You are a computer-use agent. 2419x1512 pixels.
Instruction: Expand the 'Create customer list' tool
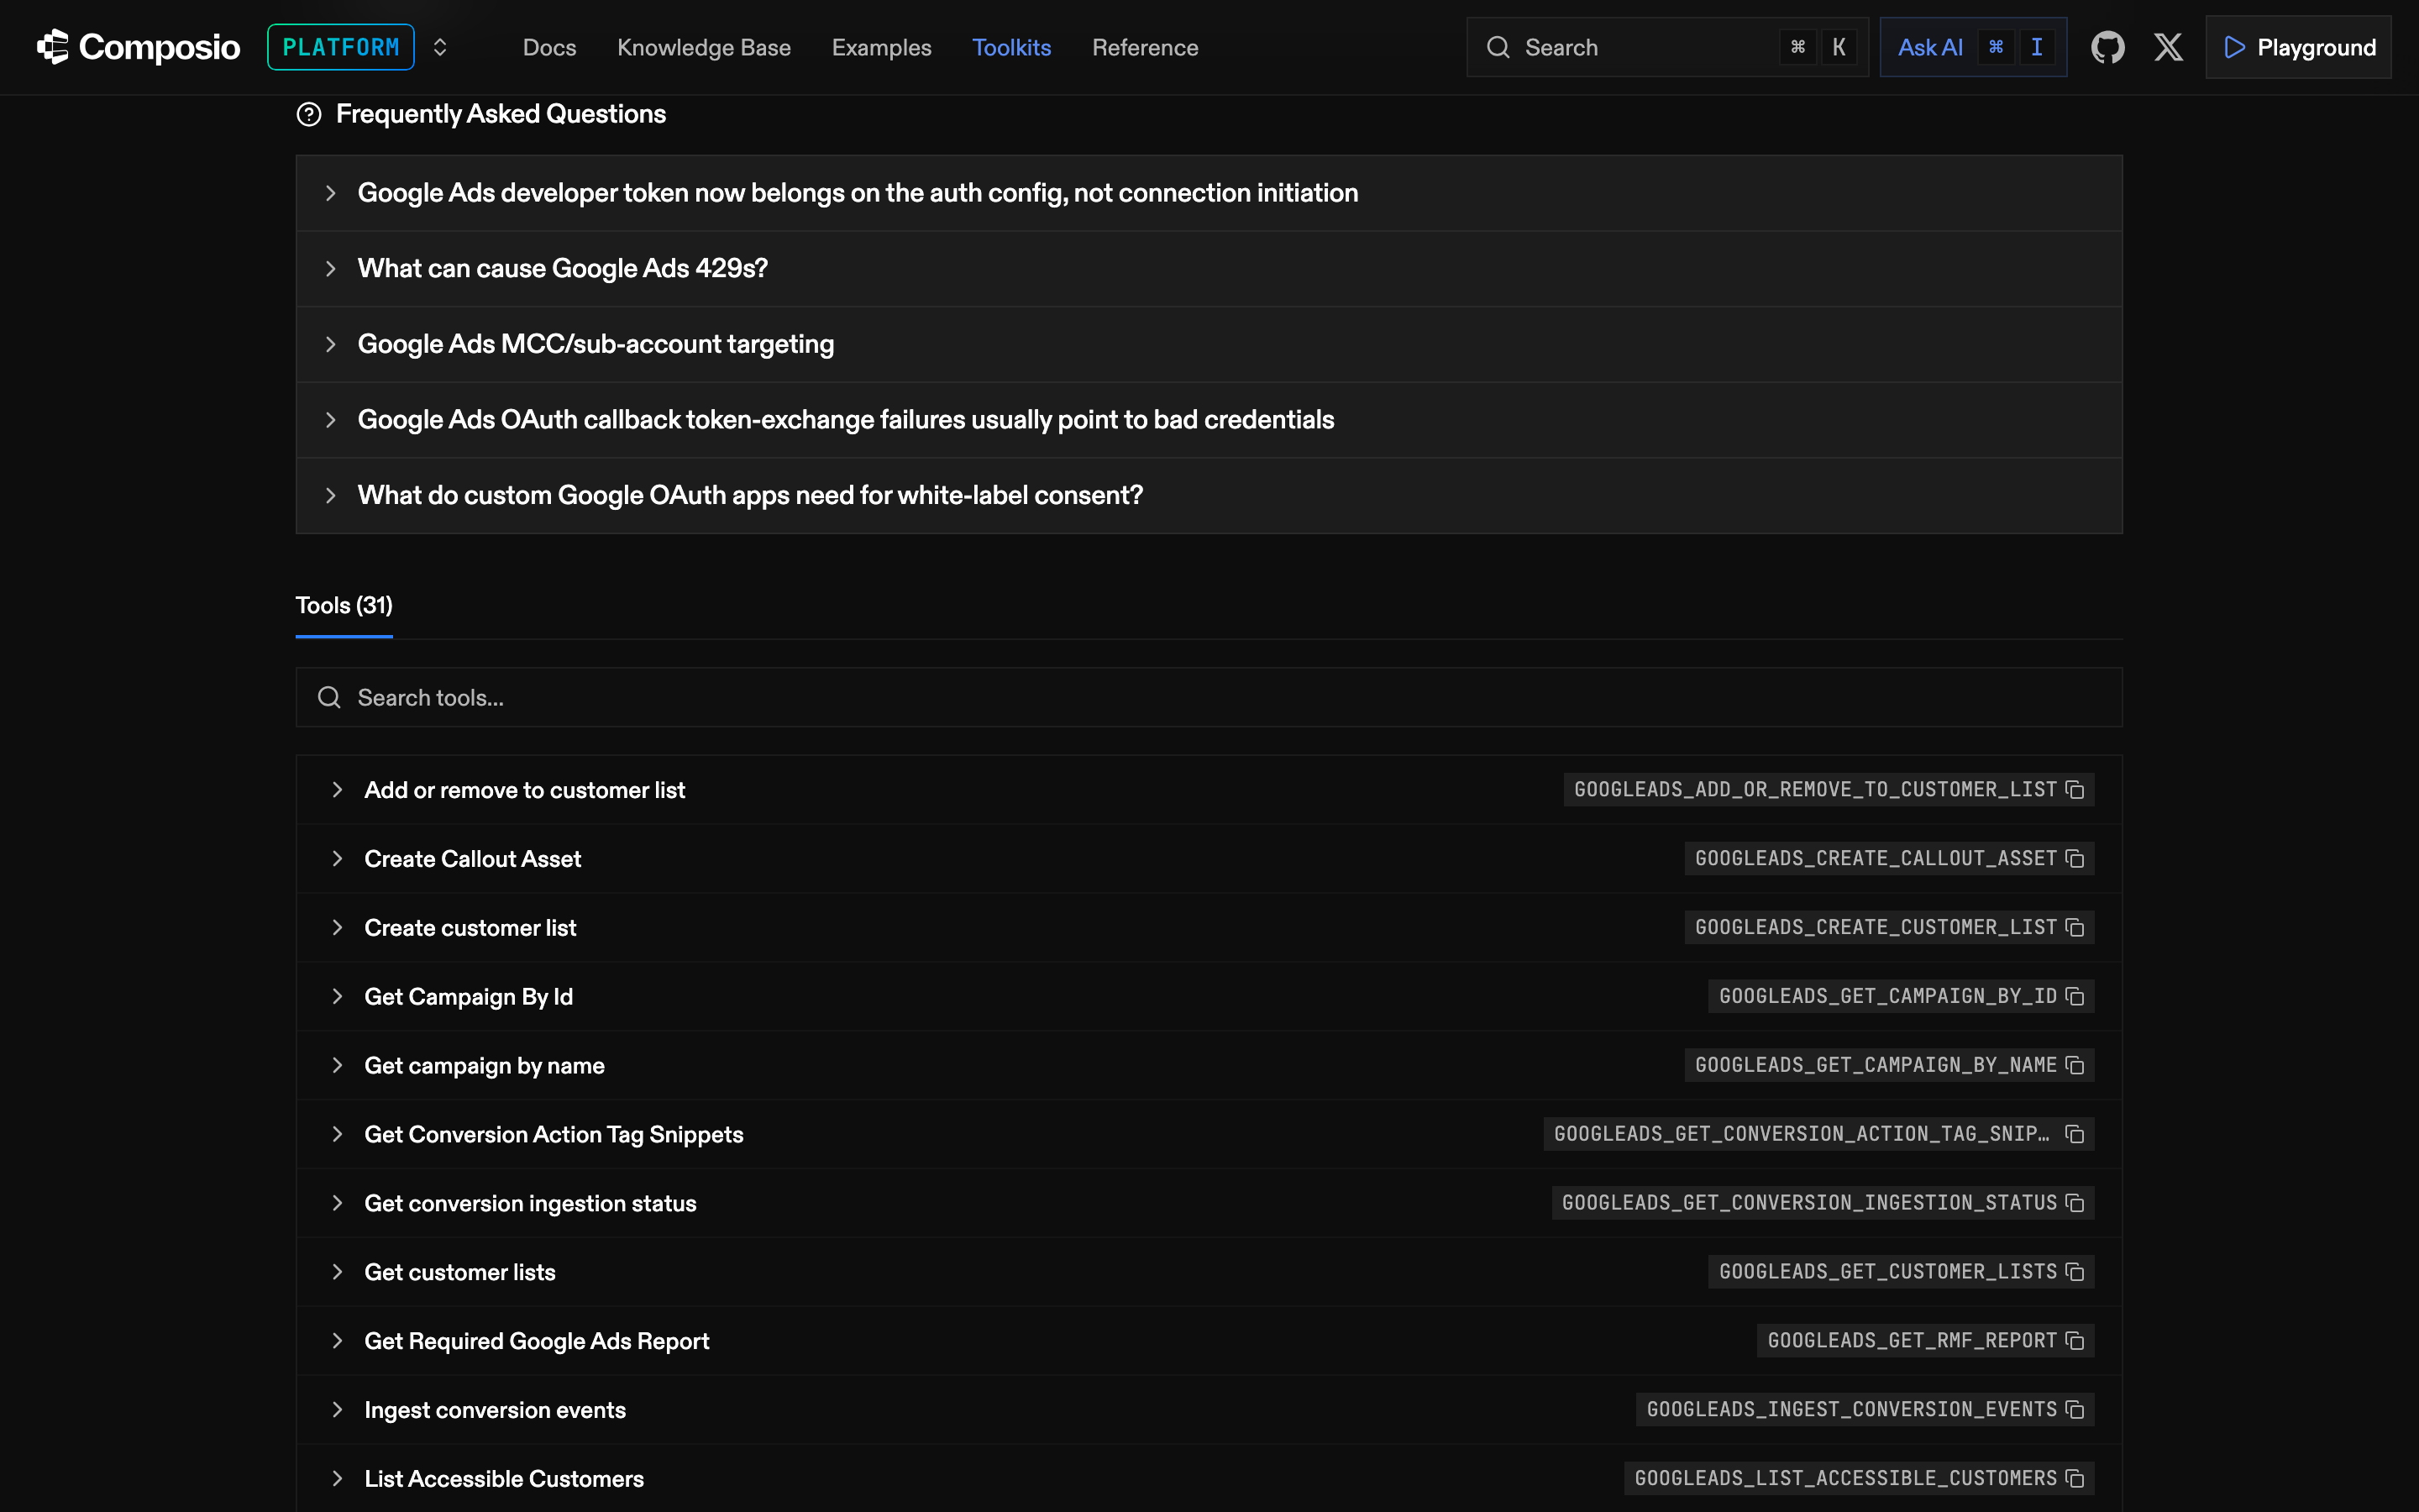click(1209, 928)
